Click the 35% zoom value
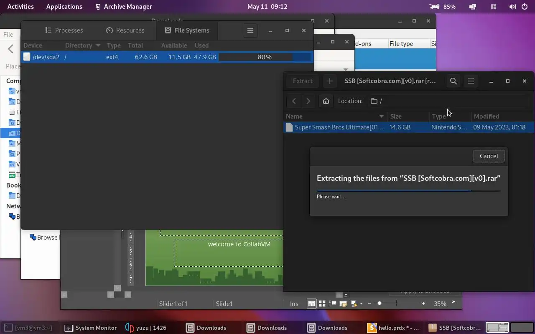Viewport: 535px width, 334px height. click(x=440, y=304)
